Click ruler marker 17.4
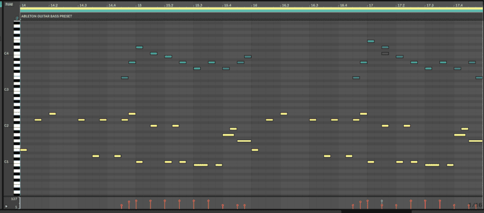Viewport: 484px width, 213px height. [459, 5]
